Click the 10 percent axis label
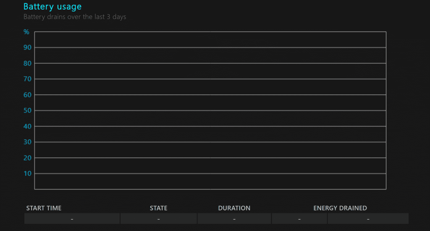430x231 pixels. 28,173
